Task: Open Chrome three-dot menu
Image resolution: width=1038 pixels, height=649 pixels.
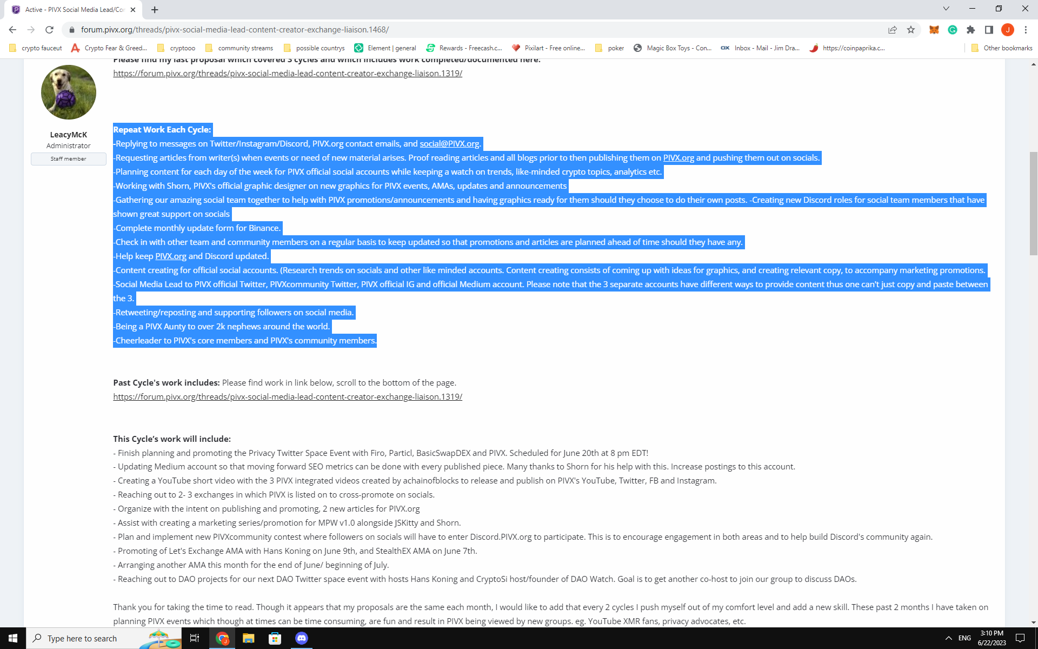Action: pyautogui.click(x=1026, y=30)
